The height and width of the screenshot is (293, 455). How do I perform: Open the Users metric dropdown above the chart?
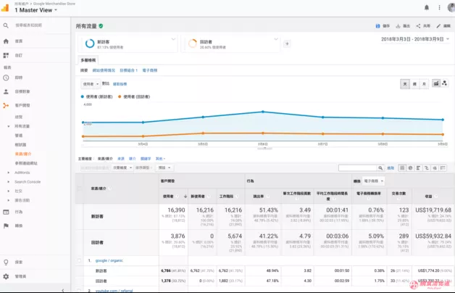pyautogui.click(x=91, y=84)
